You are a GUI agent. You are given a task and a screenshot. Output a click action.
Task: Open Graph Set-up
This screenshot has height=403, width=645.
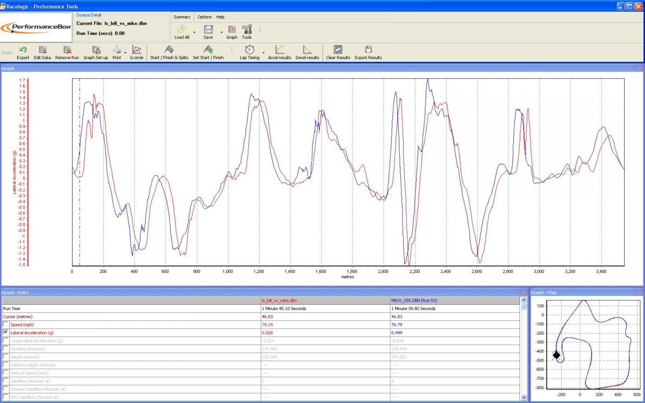(96, 50)
